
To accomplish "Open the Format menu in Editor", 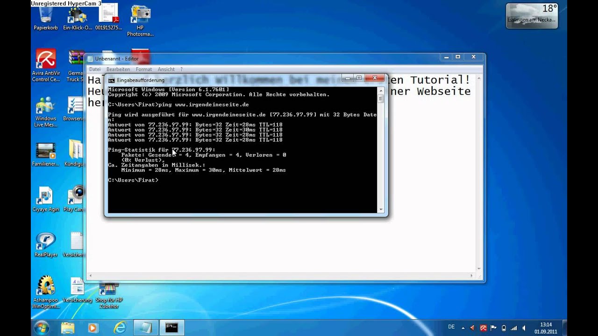I will 144,69.
